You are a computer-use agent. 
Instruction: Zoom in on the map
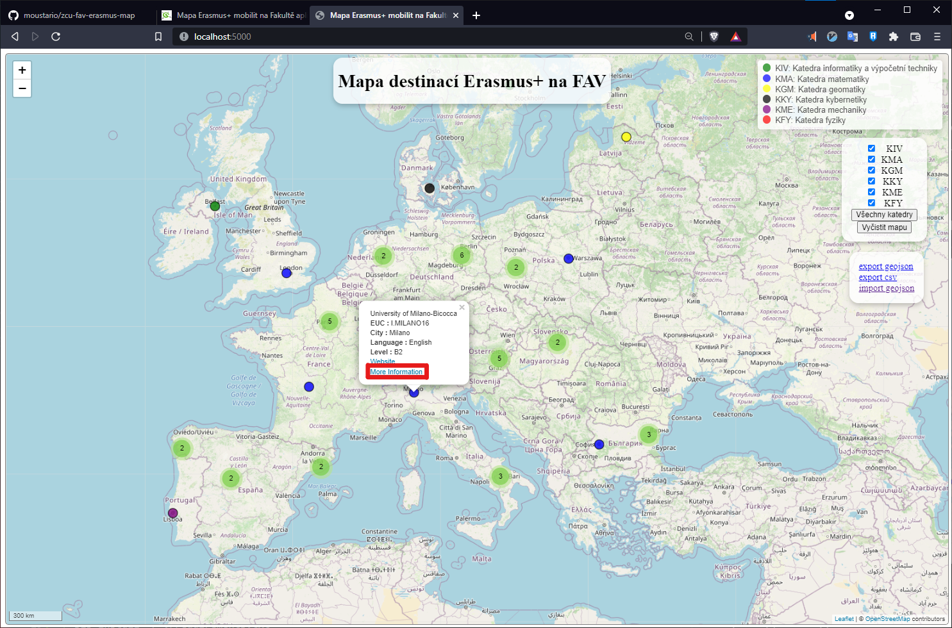click(22, 70)
